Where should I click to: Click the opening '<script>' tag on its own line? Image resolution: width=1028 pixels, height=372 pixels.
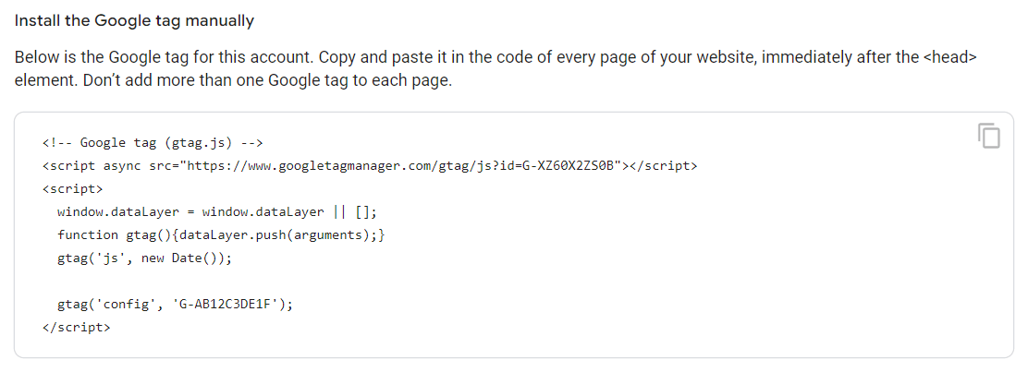tap(72, 189)
